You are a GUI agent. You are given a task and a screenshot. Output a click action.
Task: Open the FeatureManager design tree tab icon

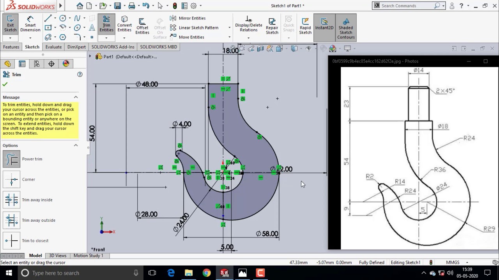pyautogui.click(x=7, y=64)
